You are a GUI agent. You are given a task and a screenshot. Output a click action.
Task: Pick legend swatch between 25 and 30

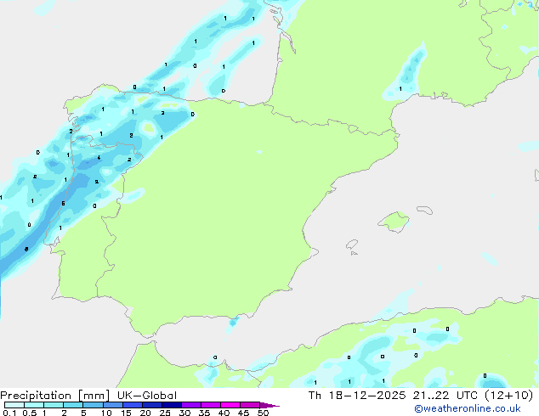click(172, 405)
